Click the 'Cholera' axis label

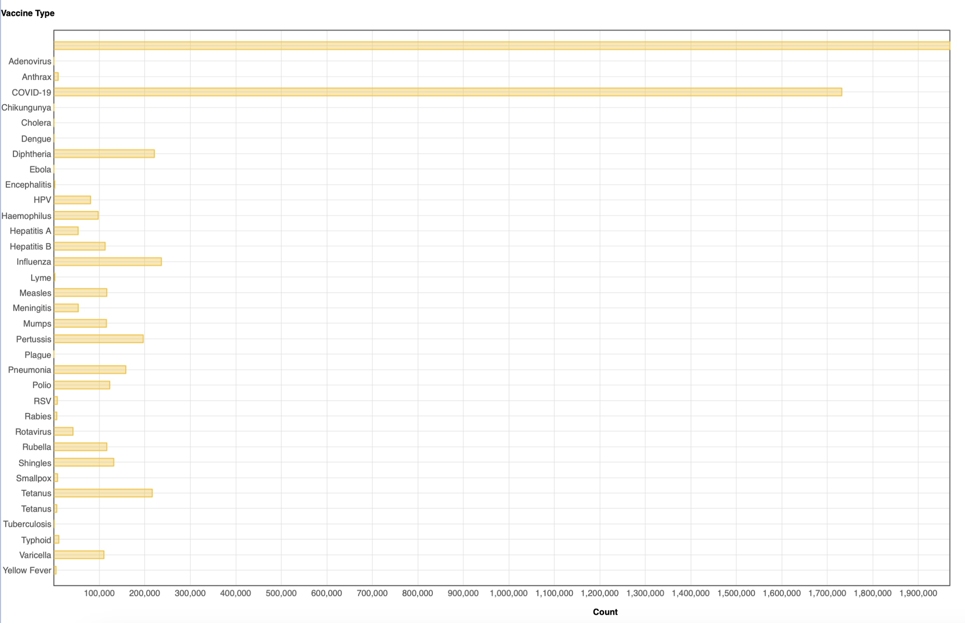(36, 123)
